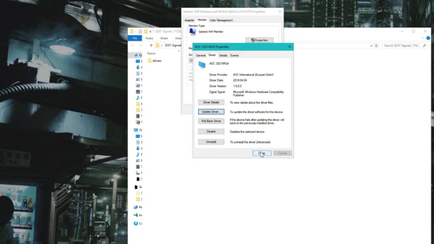Open the Color Management tab
The image size is (434, 244).
coord(221,20)
